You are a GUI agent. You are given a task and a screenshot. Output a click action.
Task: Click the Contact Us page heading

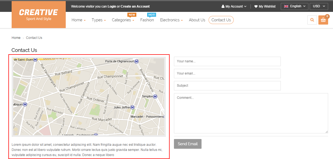click(x=24, y=50)
